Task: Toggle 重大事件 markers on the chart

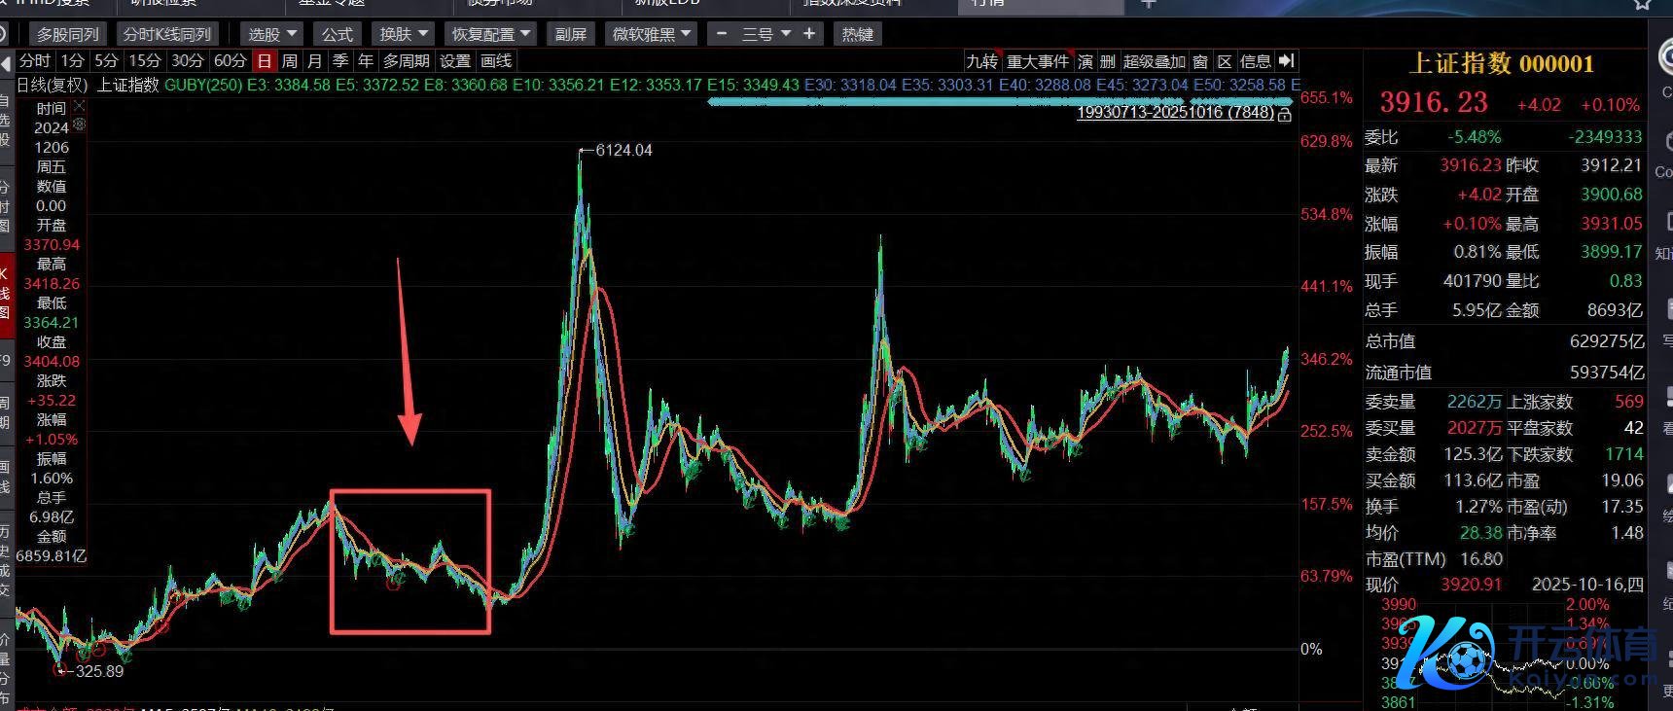Action: [x=1037, y=61]
